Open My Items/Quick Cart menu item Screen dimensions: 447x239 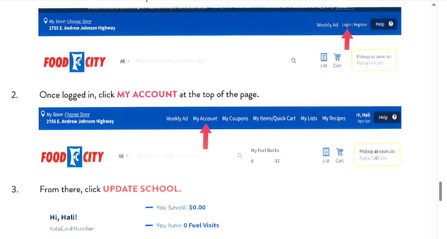point(274,119)
